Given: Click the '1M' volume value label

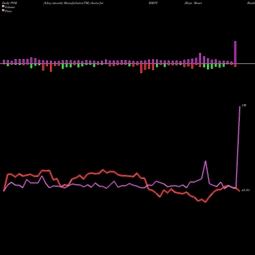Looking at the screenshot, I should 244,106.
